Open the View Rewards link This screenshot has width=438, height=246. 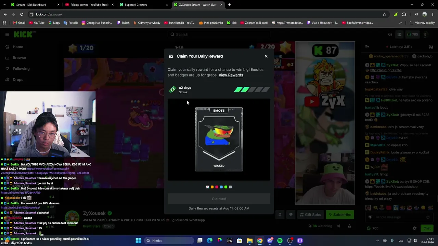coord(231,75)
